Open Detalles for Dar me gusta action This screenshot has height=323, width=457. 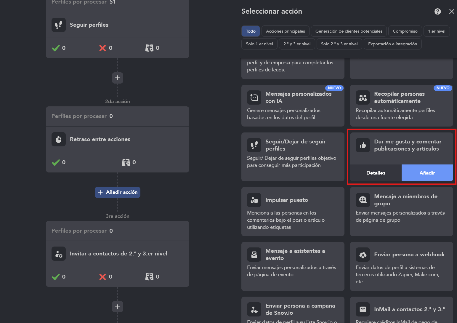376,173
